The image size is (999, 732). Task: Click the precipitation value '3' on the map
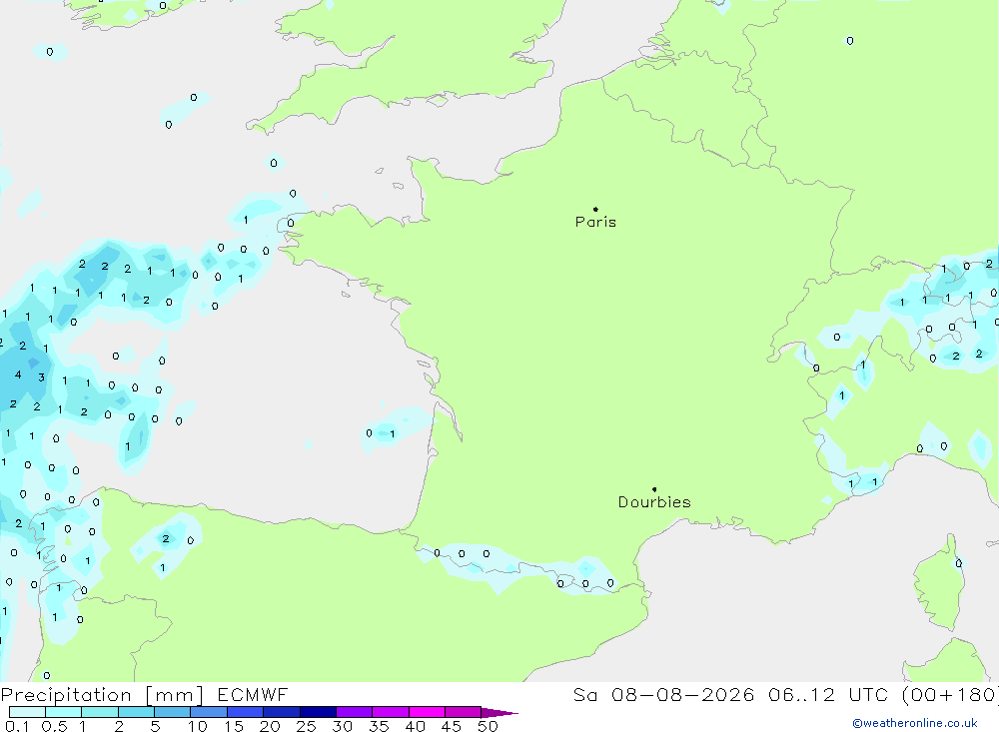coord(41,377)
